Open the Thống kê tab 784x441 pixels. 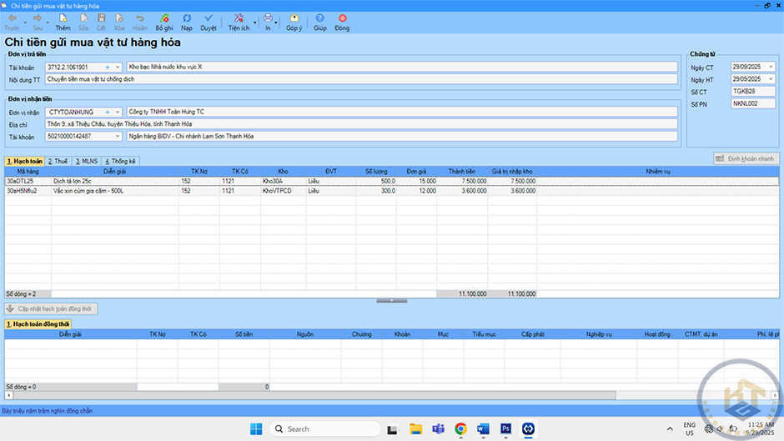coord(120,161)
